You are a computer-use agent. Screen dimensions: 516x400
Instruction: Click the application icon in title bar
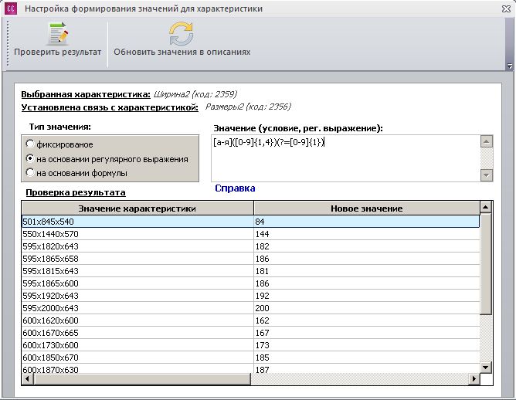[x=11, y=8]
